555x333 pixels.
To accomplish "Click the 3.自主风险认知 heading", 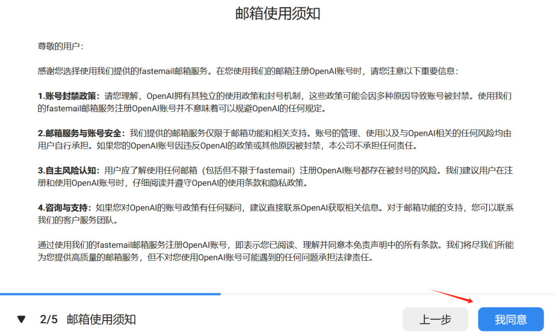I will click(x=69, y=170).
